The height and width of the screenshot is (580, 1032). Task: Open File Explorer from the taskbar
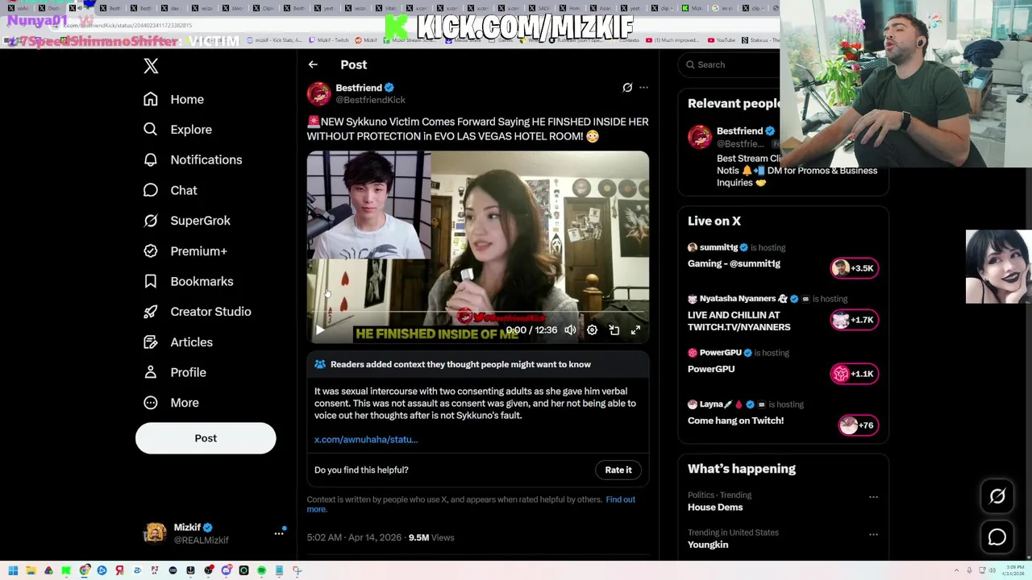(31, 570)
